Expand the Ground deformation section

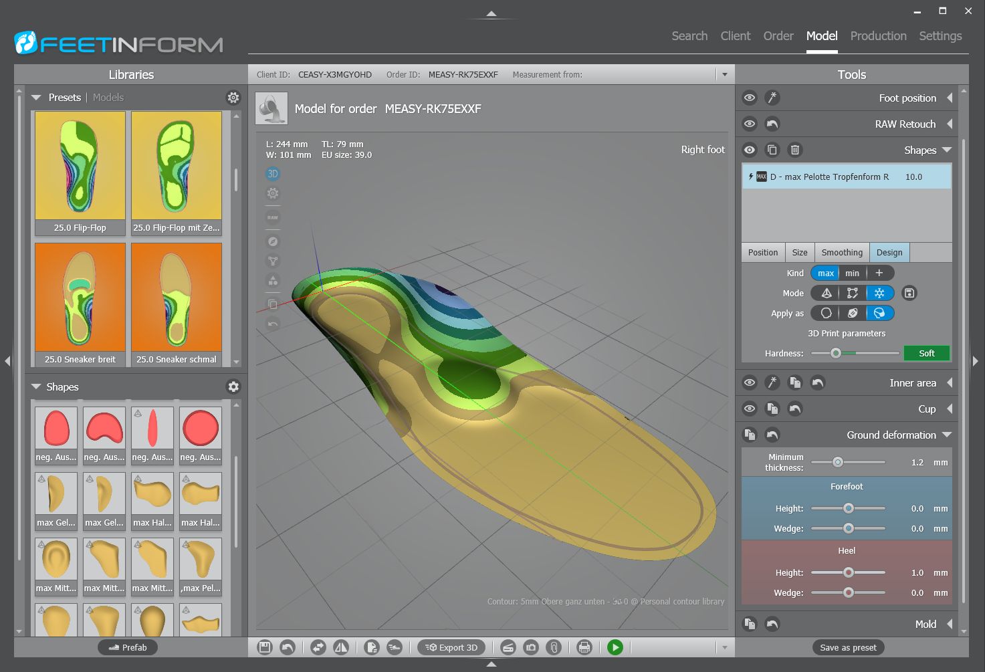[x=947, y=435]
